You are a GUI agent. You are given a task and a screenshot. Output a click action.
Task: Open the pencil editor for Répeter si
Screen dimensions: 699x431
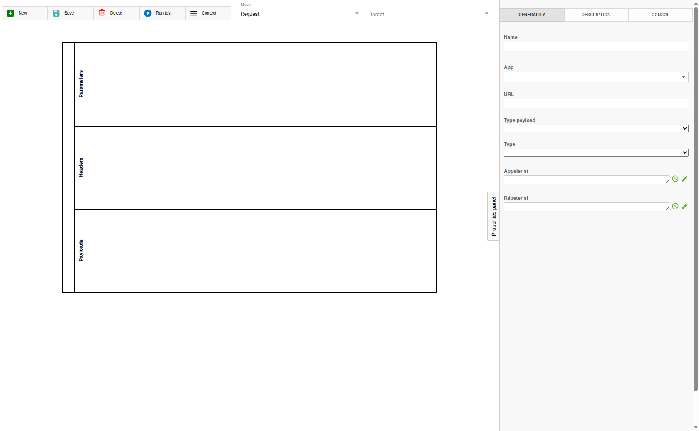point(685,206)
